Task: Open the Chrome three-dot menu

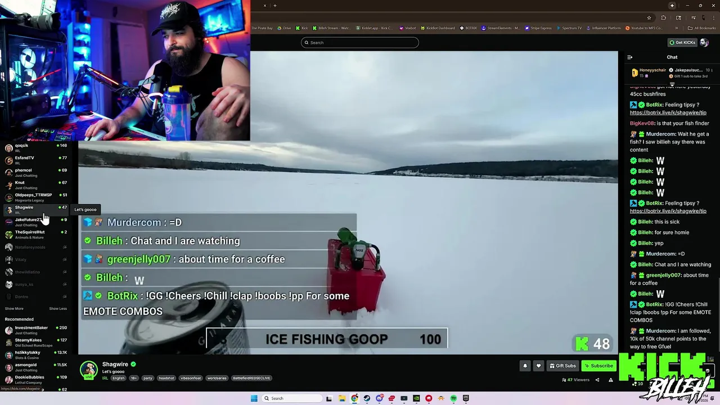Action: click(713, 18)
